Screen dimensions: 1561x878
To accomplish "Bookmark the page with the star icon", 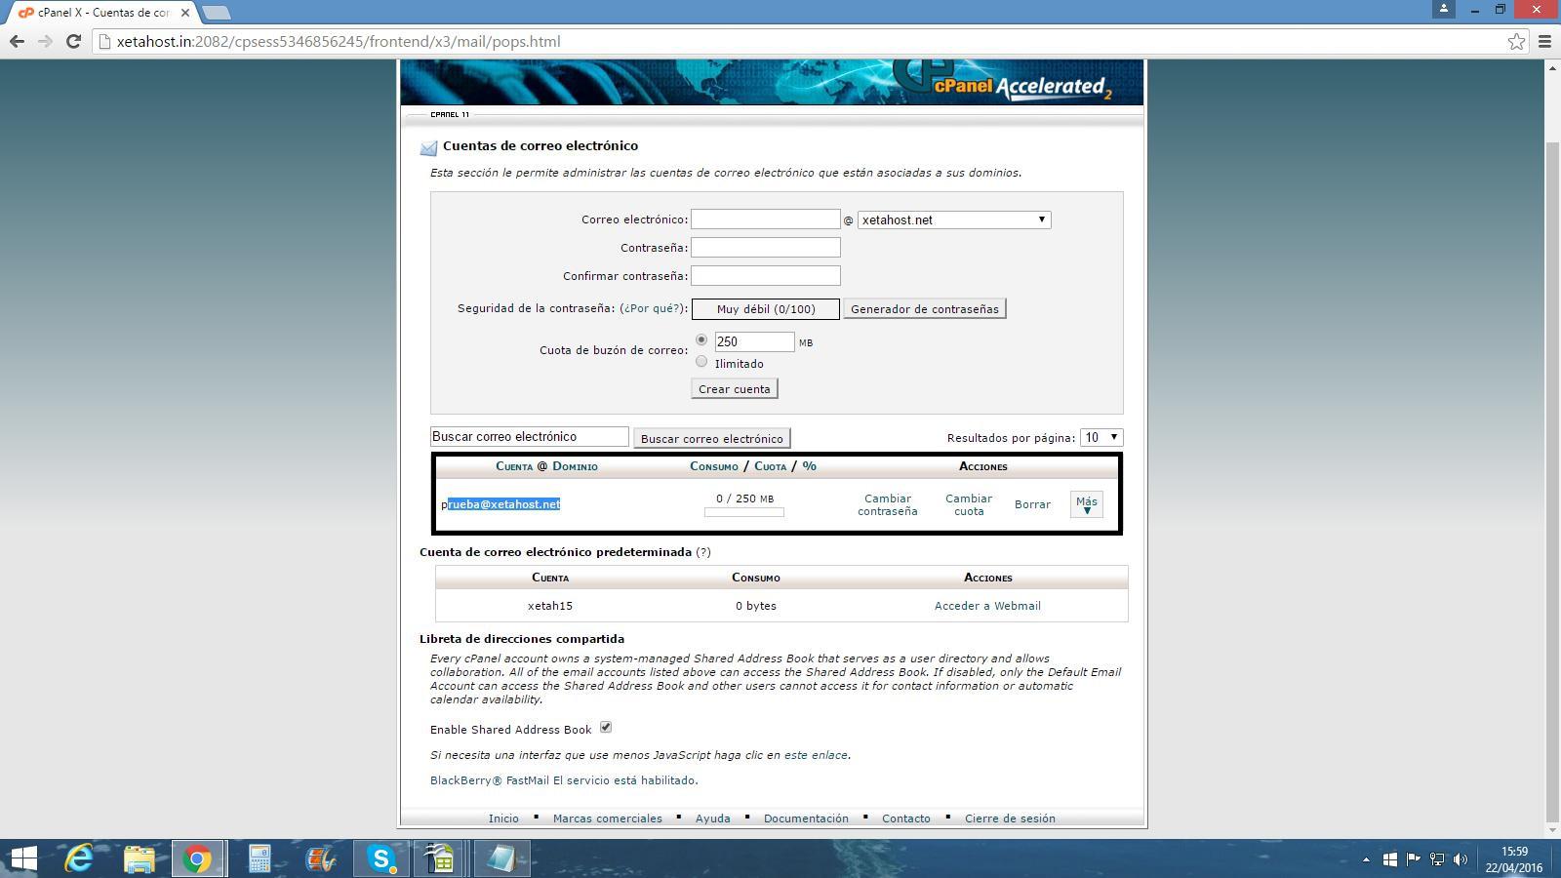I will click(1516, 41).
